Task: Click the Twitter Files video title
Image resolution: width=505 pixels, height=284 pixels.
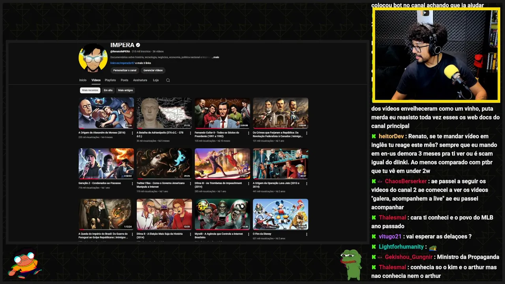Action: [x=161, y=185]
